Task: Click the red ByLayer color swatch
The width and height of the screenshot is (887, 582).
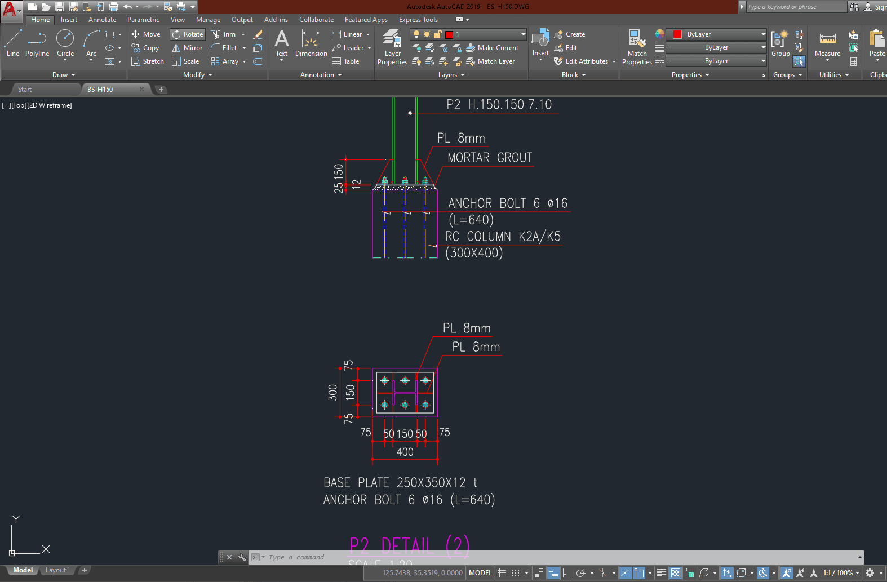Action: pos(677,34)
